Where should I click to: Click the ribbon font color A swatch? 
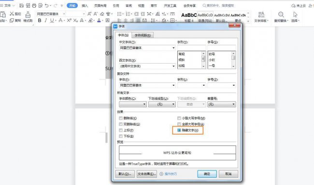click(99, 20)
